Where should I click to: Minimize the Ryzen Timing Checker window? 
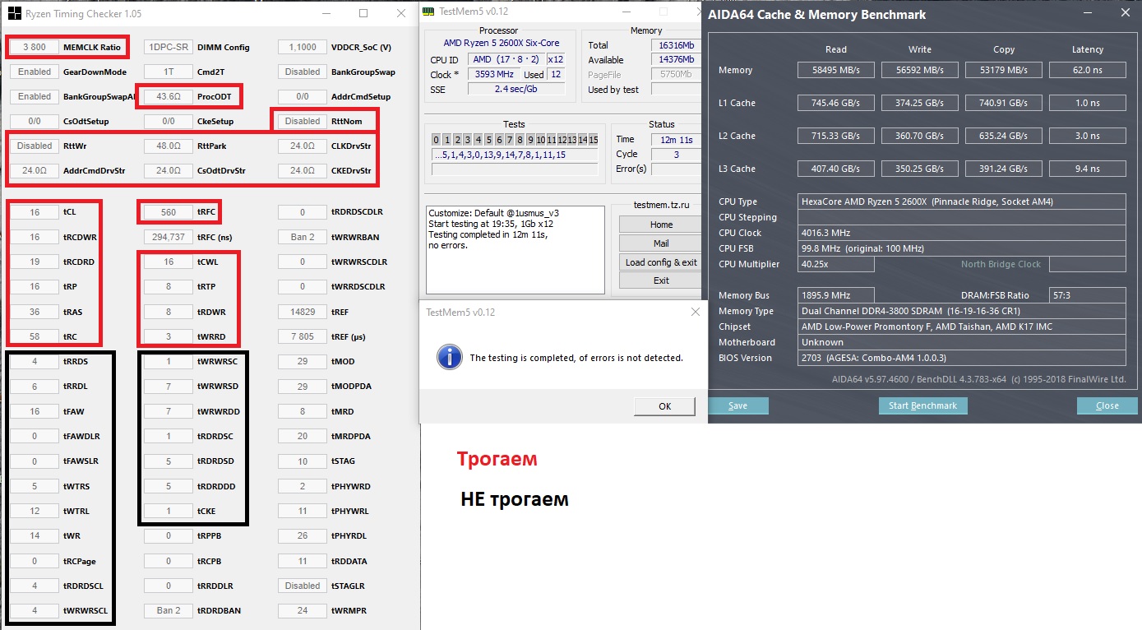pyautogui.click(x=326, y=13)
